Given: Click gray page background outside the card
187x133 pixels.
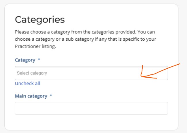Looking at the screenshot, I should (x=183, y=95).
